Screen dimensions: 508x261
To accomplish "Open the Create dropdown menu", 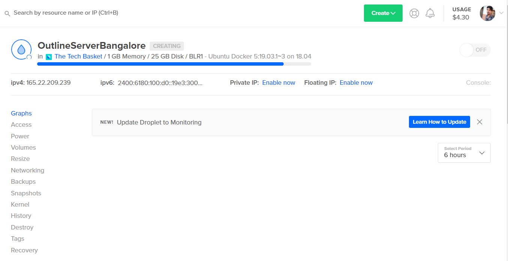I will pos(383,13).
